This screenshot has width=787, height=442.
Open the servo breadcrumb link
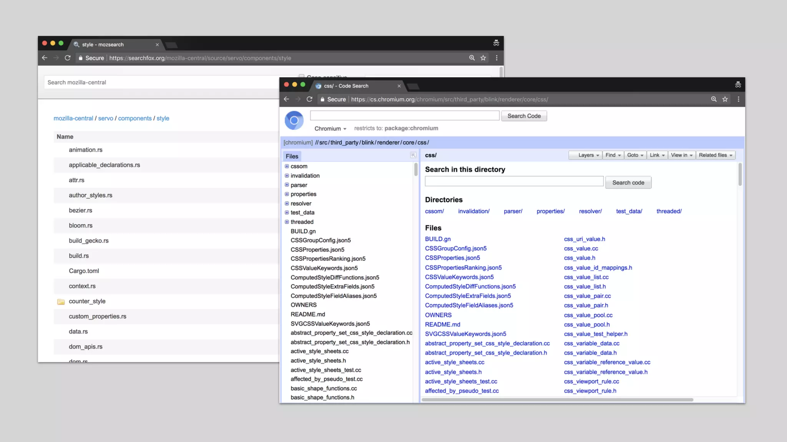106,118
